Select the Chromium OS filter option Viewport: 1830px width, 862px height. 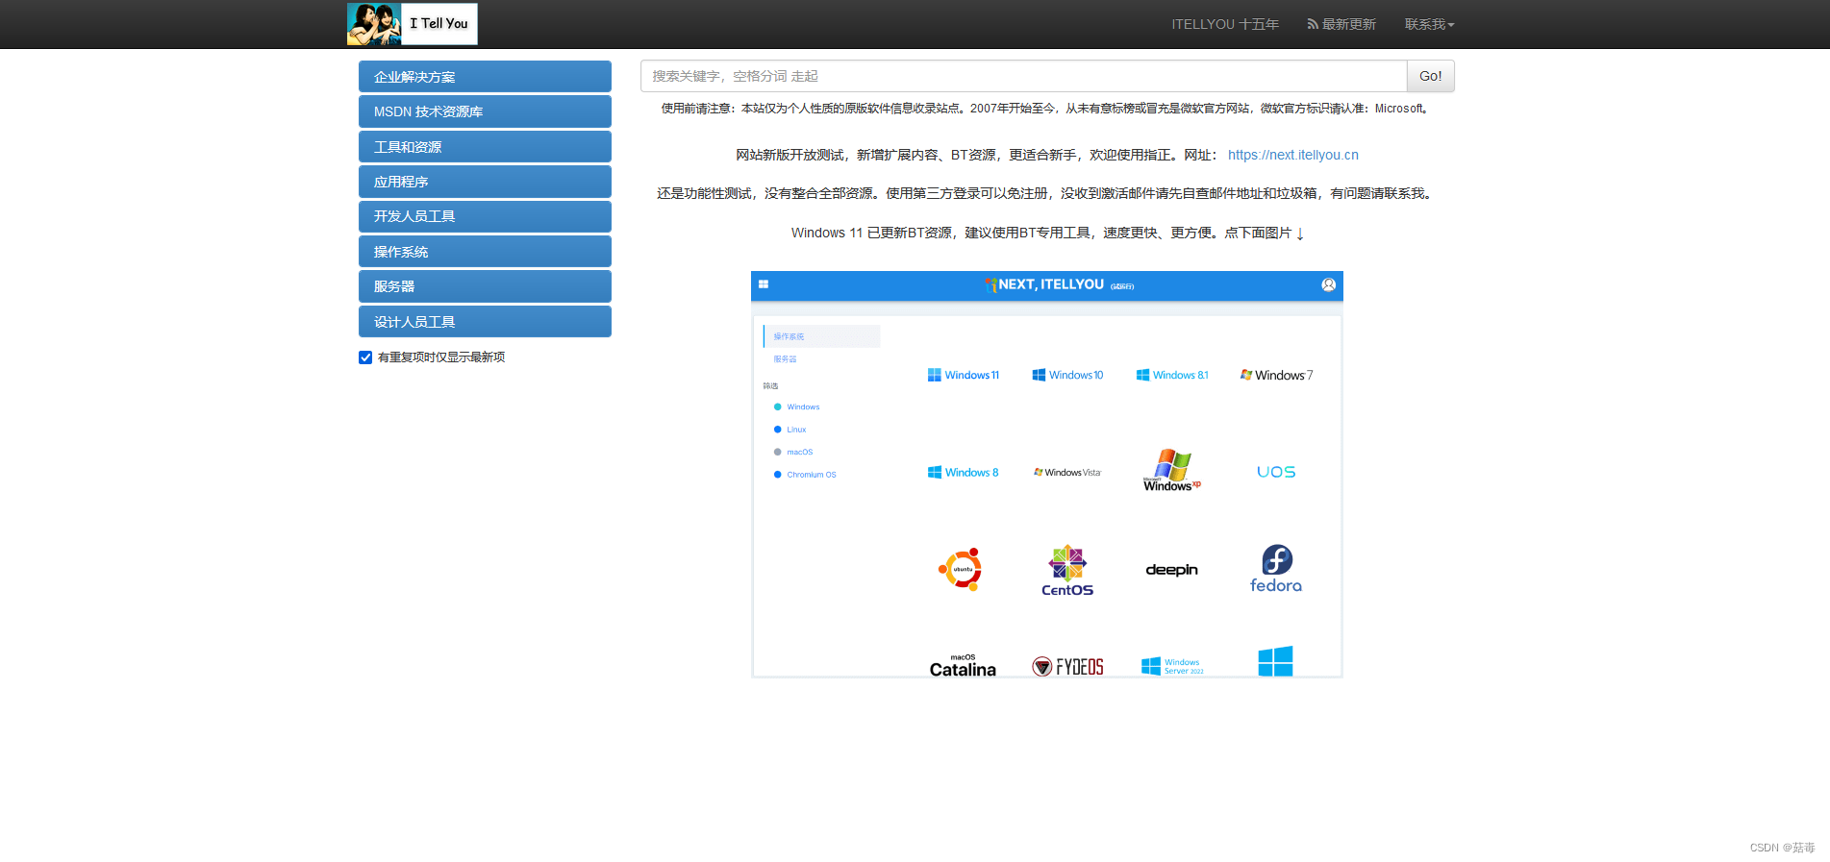click(x=805, y=475)
